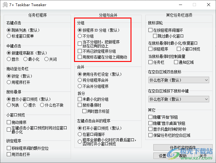This screenshot has height=163, width=216.
Task: Enable 移除程序间的额外空位 checkbox
Action: 9,148
